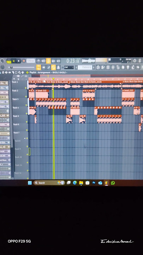Click the Play transport button
Viewport: 143px width, 255px height.
coord(14,61)
